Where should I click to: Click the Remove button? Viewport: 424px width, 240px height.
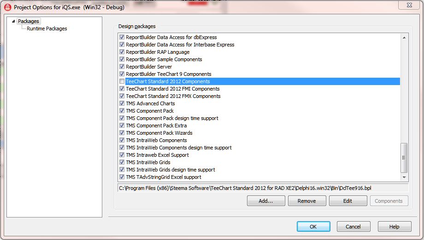point(307,201)
